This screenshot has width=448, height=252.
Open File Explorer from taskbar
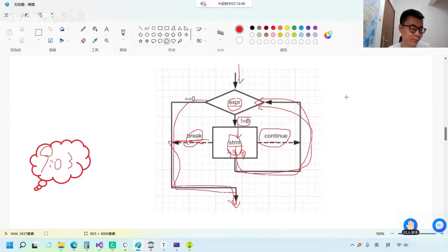[61, 245]
